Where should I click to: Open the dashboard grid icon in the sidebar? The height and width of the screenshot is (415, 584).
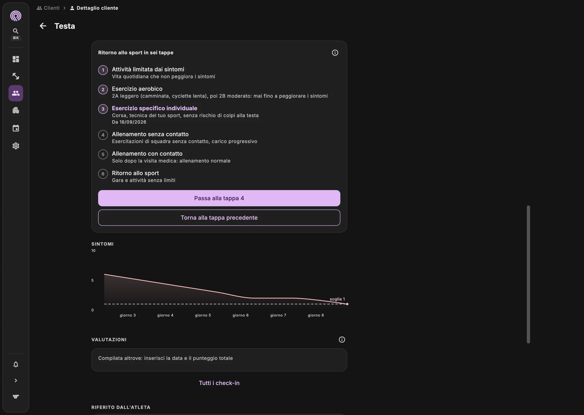click(x=16, y=59)
